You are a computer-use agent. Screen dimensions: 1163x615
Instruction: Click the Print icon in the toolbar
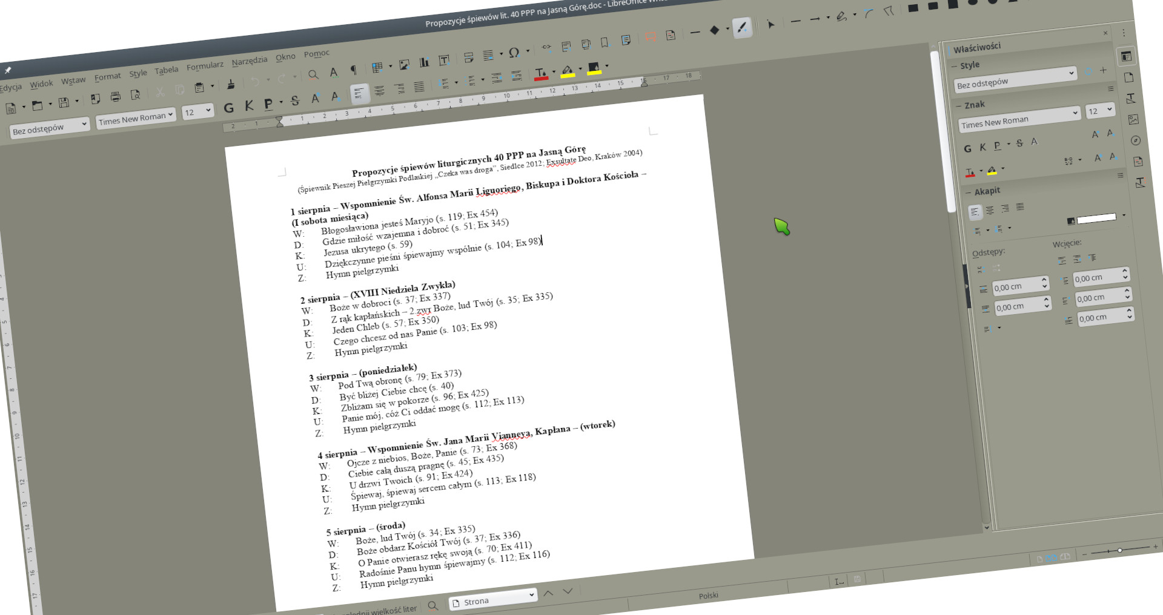[x=116, y=97]
